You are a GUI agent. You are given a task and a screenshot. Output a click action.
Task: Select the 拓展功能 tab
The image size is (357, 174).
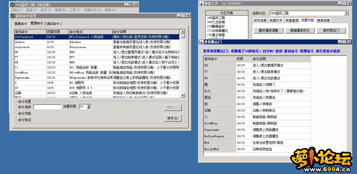[308, 20]
